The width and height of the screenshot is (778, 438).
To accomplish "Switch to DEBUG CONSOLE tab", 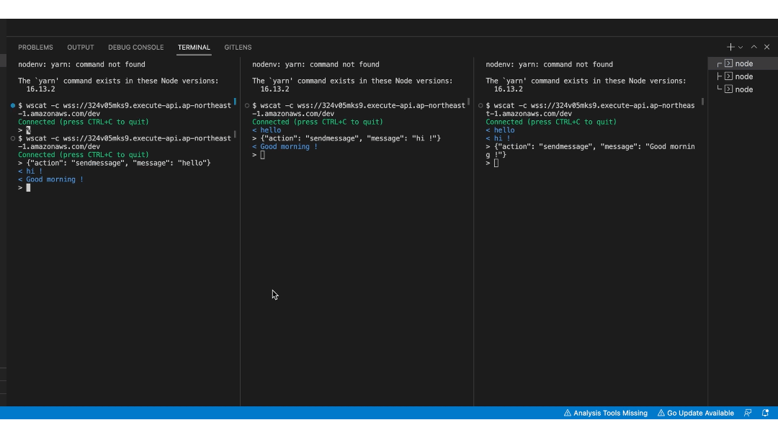I will 136,47.
